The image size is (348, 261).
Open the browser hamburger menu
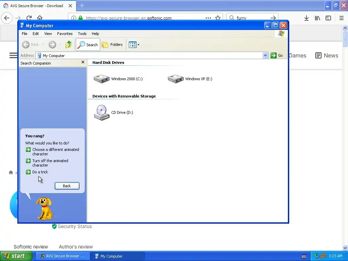click(342, 18)
